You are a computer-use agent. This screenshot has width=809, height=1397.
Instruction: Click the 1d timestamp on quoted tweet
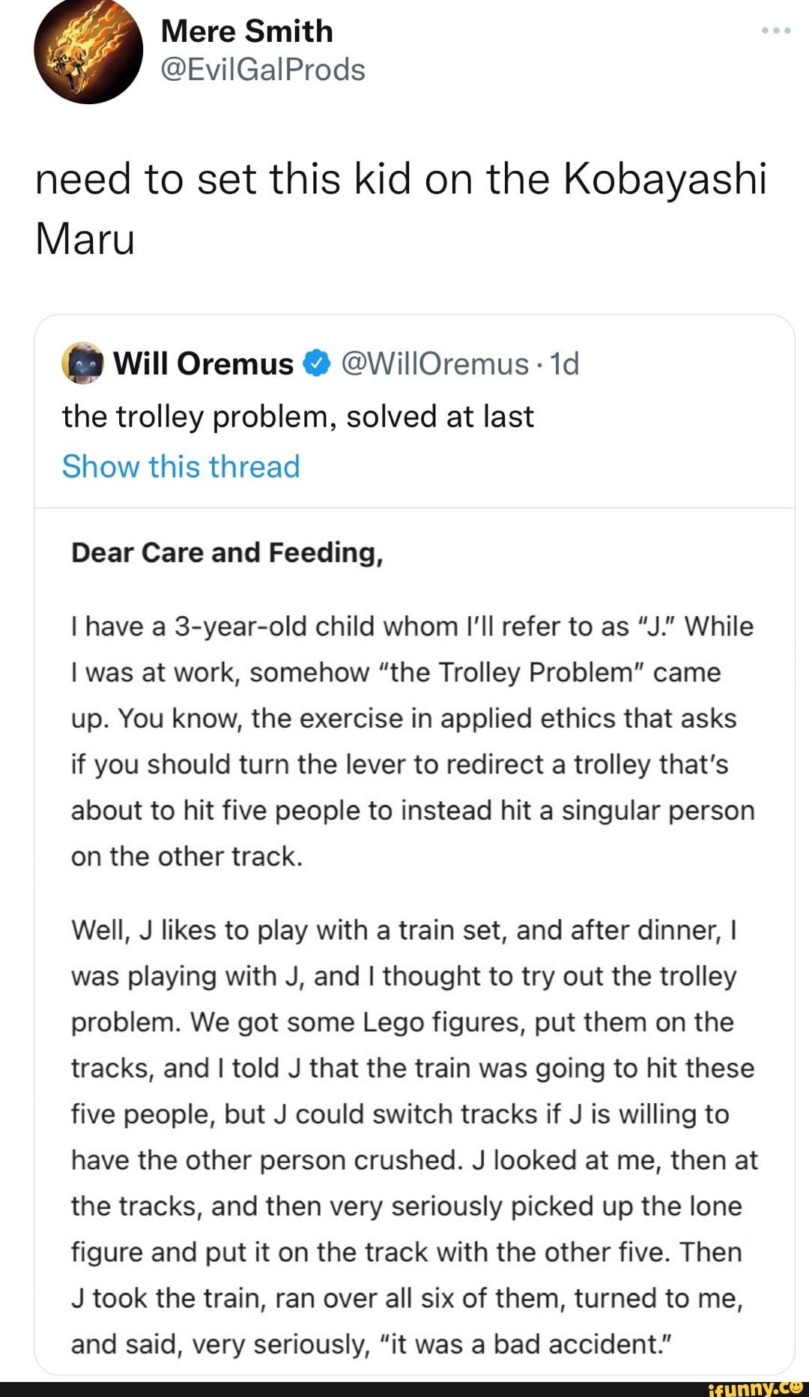point(564,363)
